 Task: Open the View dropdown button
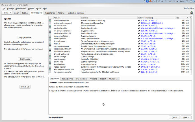(x=7, y=13)
